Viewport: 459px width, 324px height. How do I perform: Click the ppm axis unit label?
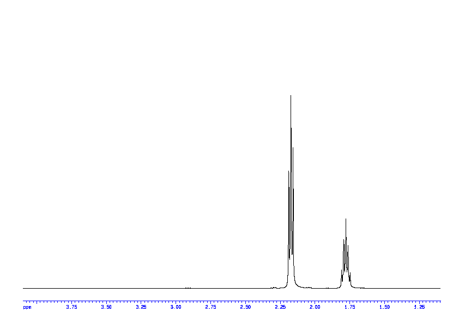[27, 307]
